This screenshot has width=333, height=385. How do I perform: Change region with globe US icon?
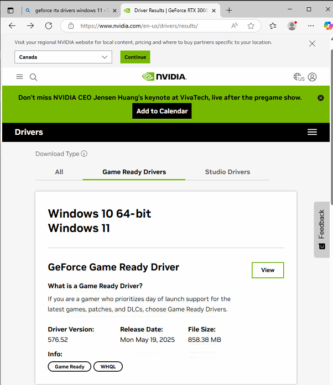(299, 77)
